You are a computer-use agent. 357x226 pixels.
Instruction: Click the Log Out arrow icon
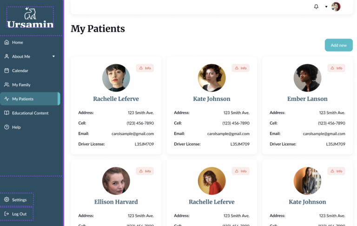[7, 214]
